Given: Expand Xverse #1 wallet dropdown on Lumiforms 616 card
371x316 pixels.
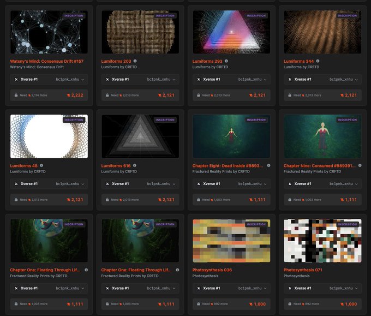Looking at the screenshot, I should 140,184.
